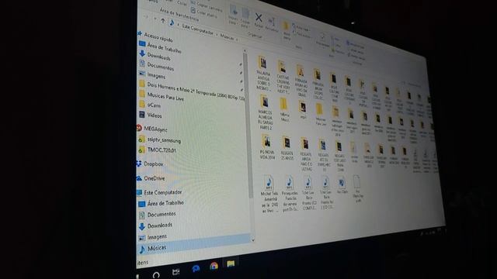Click Copiar caminho in the ribbon
The width and height of the screenshot is (497, 279).
[207, 6]
